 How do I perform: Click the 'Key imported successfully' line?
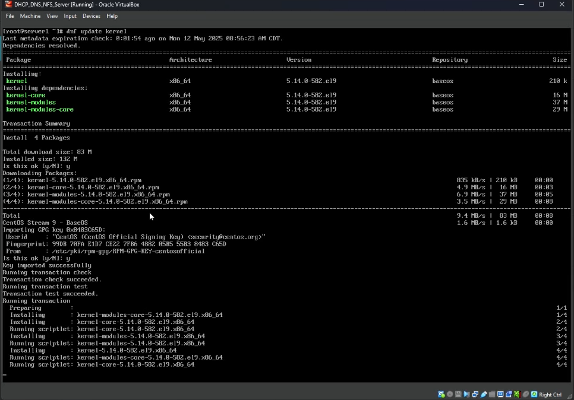point(47,265)
